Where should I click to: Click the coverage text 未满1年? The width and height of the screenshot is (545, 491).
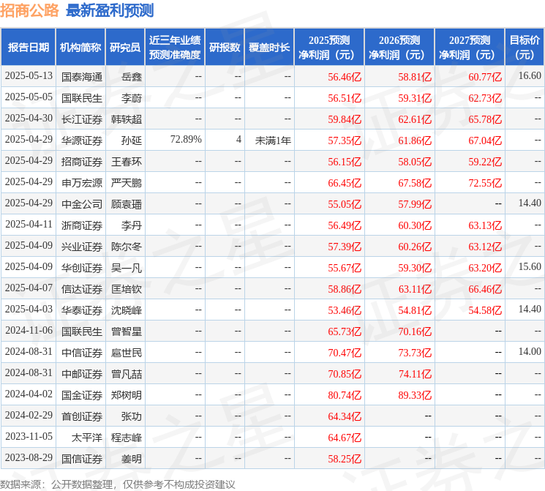point(273,140)
